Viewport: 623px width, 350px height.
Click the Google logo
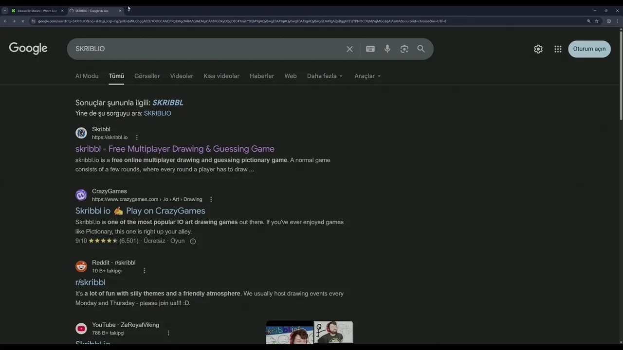point(28,48)
